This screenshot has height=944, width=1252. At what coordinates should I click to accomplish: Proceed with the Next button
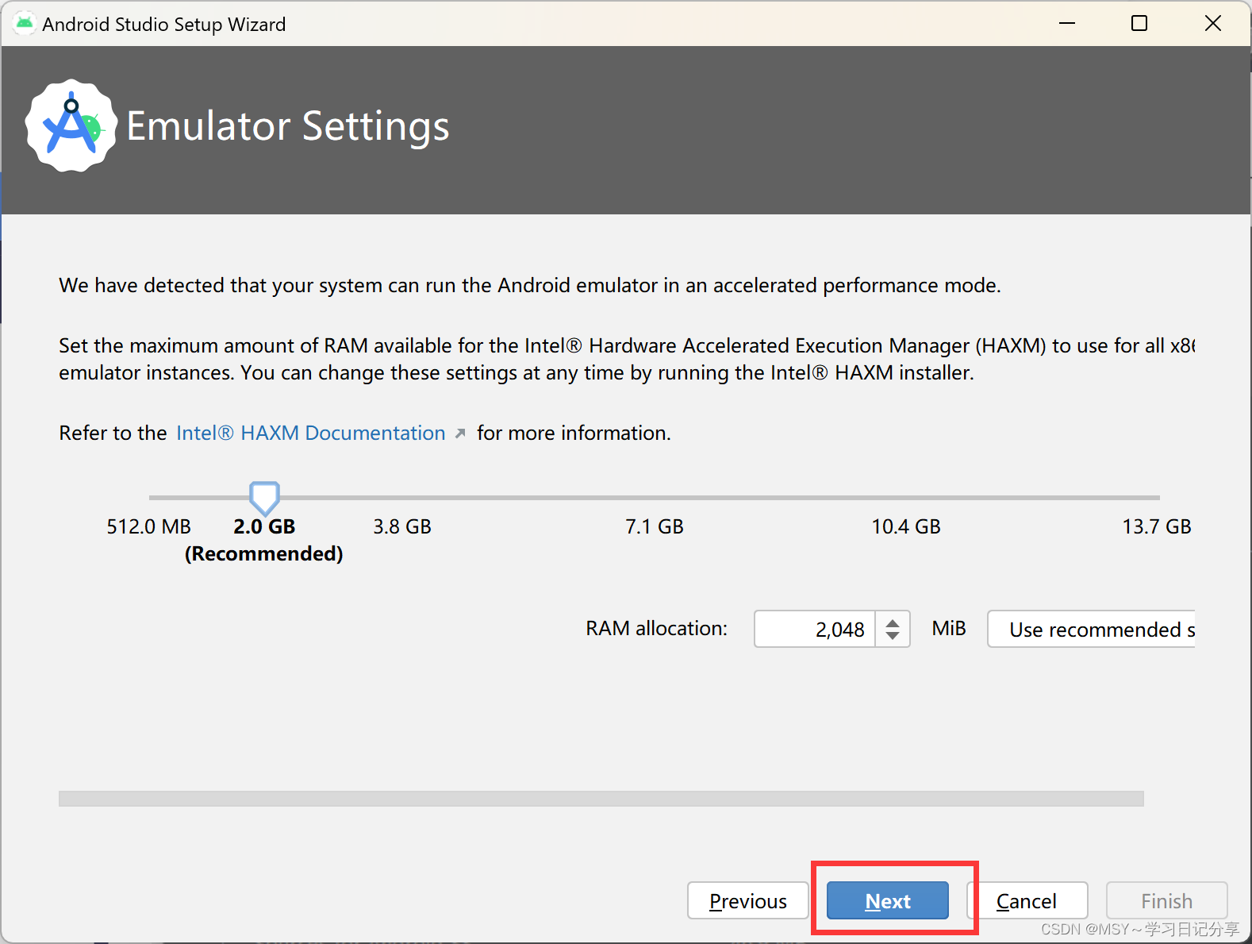pos(888,900)
